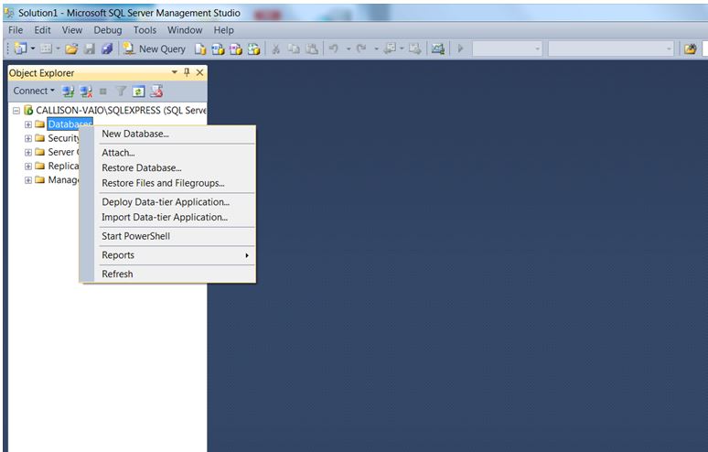
Task: Open the Help menu
Action: (x=223, y=30)
